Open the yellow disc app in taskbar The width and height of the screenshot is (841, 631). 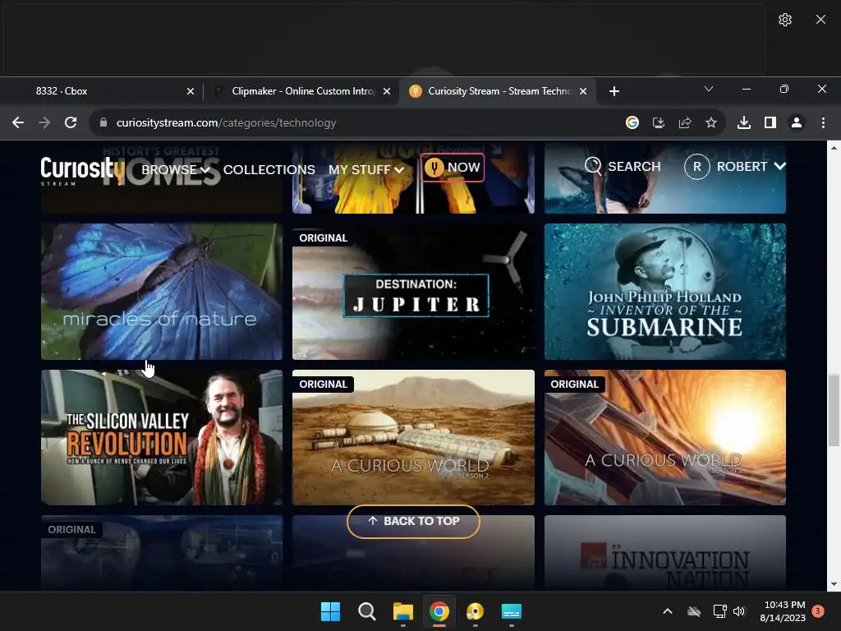point(476,611)
